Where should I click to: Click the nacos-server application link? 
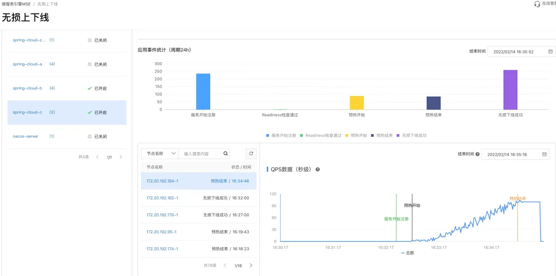pyautogui.click(x=25, y=136)
